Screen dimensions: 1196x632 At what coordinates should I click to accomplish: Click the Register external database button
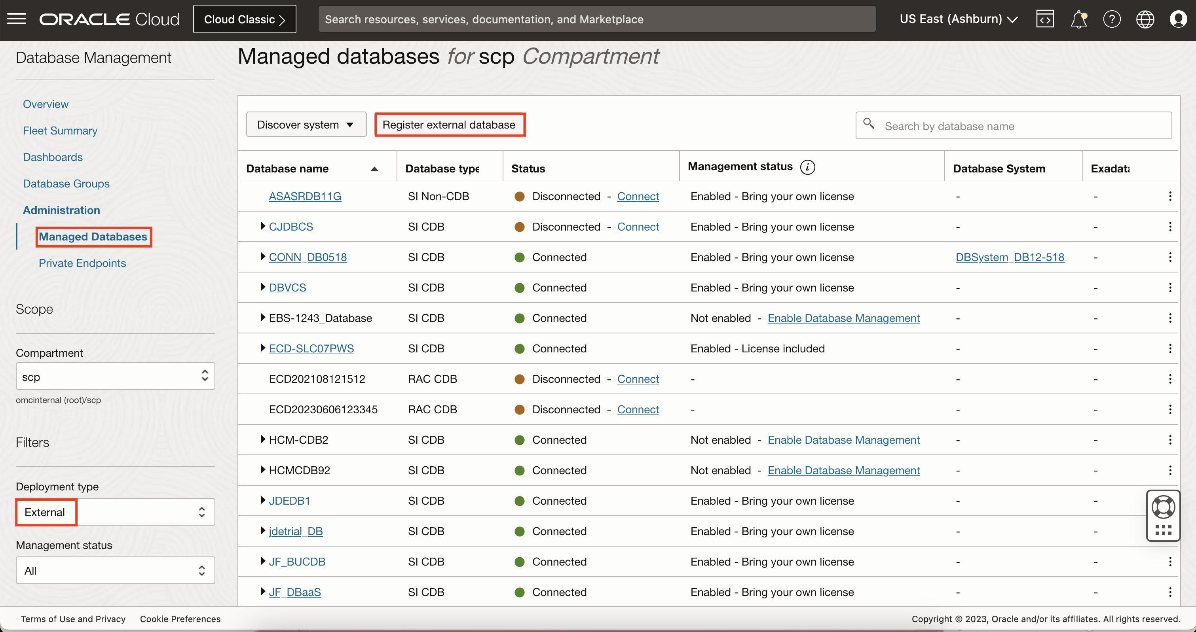[x=449, y=124]
